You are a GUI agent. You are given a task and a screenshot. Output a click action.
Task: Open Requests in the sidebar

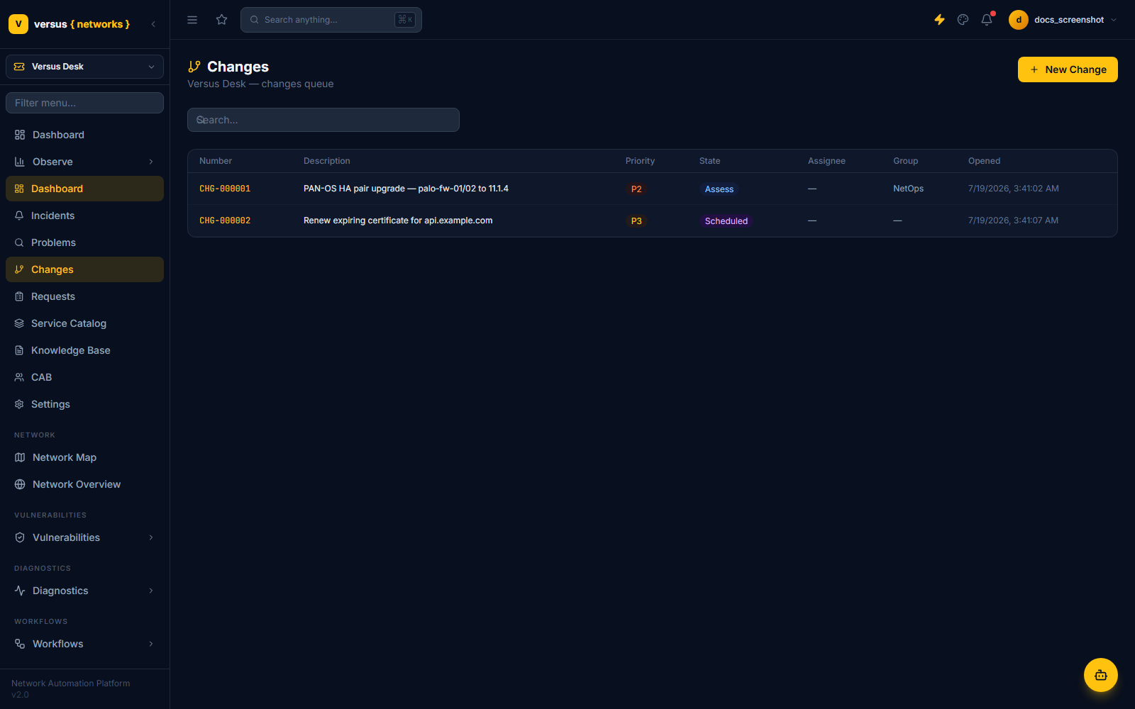[x=84, y=296]
